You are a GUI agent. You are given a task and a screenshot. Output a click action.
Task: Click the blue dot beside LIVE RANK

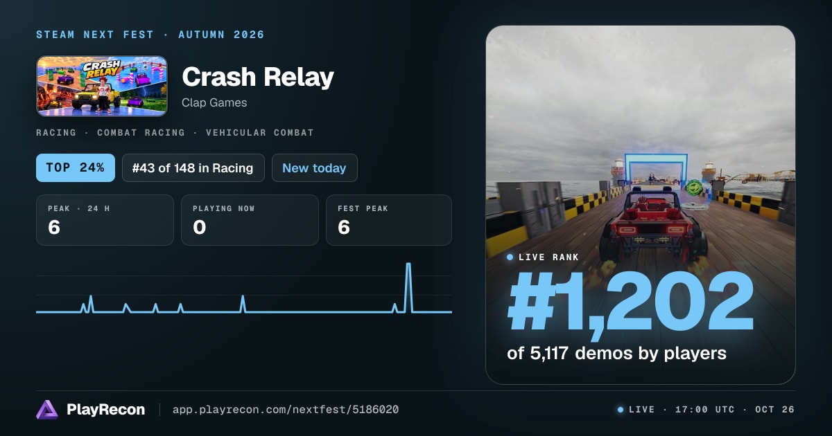click(x=510, y=257)
